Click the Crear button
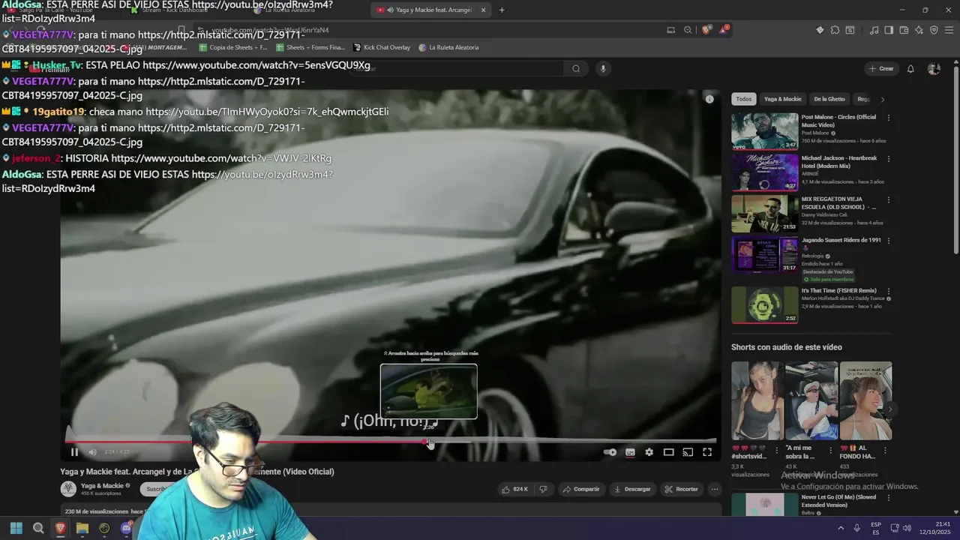Viewport: 960px width, 540px height. pos(881,68)
